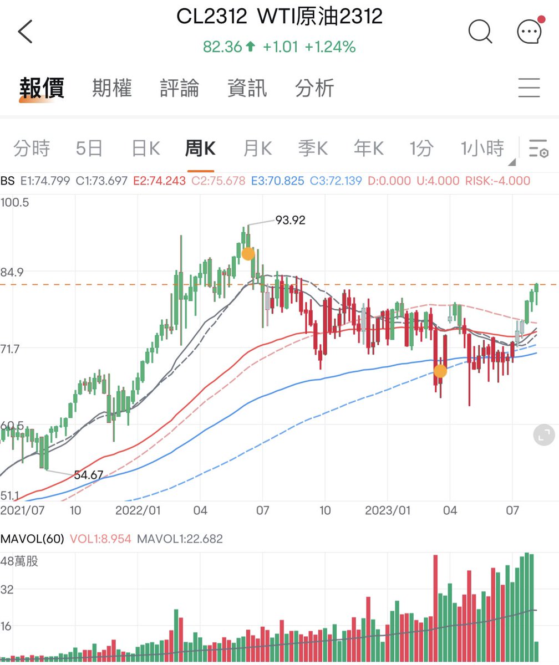Go back with the left arrow icon
The width and height of the screenshot is (559, 665).
tap(25, 32)
